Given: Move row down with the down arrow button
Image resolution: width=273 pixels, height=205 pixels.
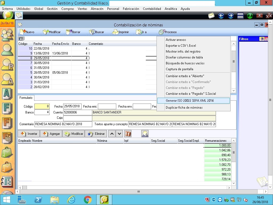Looking at the screenshot, I should click(119, 134).
